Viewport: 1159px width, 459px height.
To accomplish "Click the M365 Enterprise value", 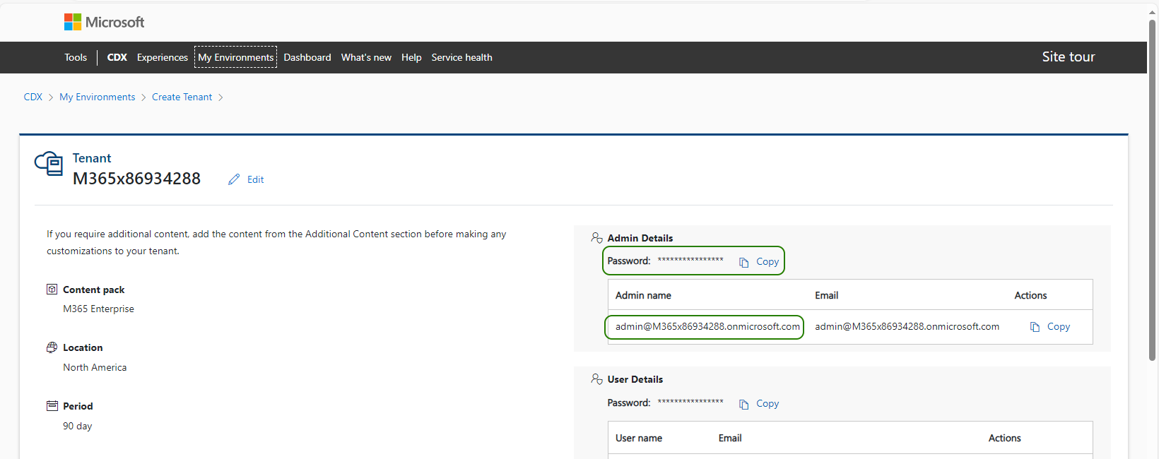I will tap(98, 309).
